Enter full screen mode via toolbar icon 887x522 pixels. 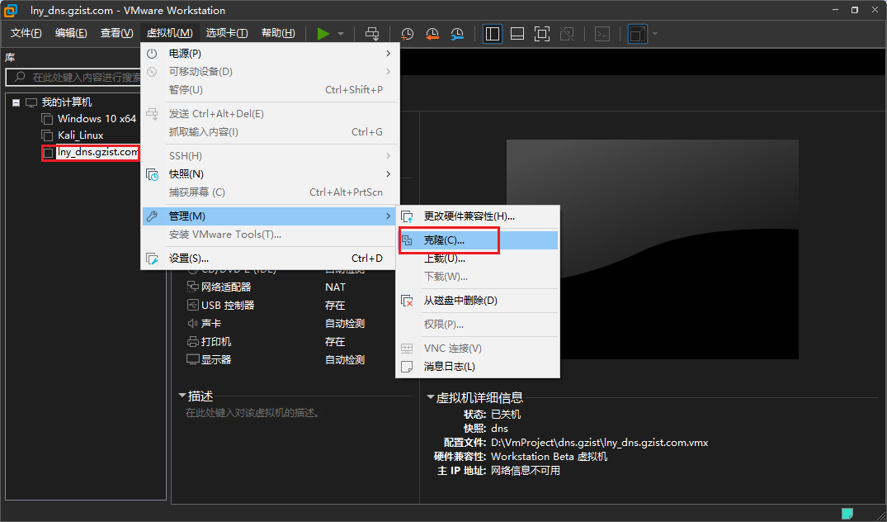[x=542, y=34]
